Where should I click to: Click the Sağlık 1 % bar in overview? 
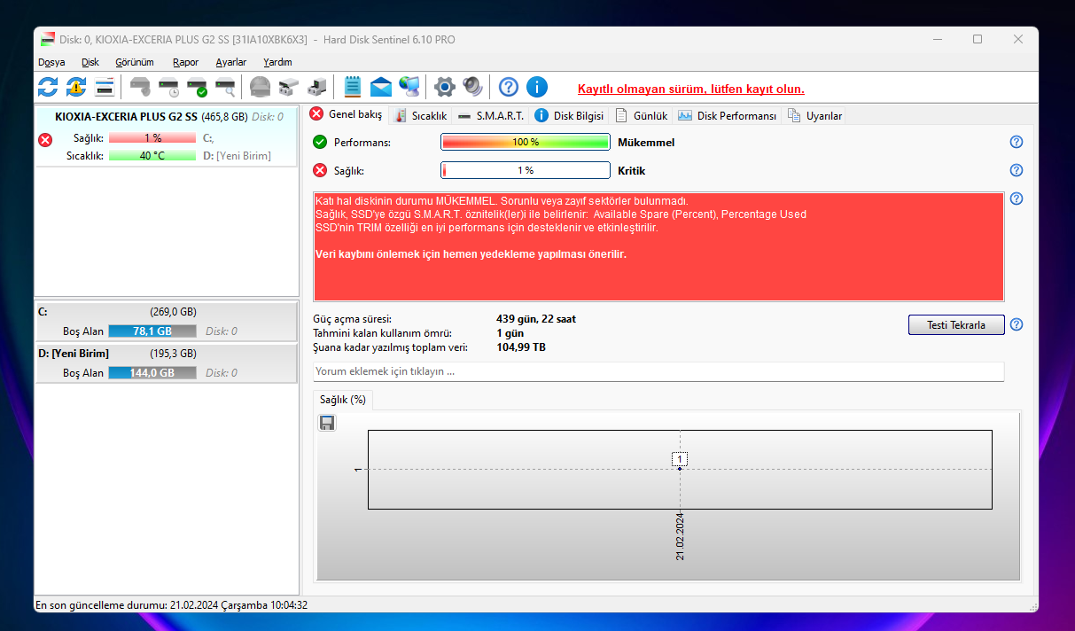(x=526, y=170)
